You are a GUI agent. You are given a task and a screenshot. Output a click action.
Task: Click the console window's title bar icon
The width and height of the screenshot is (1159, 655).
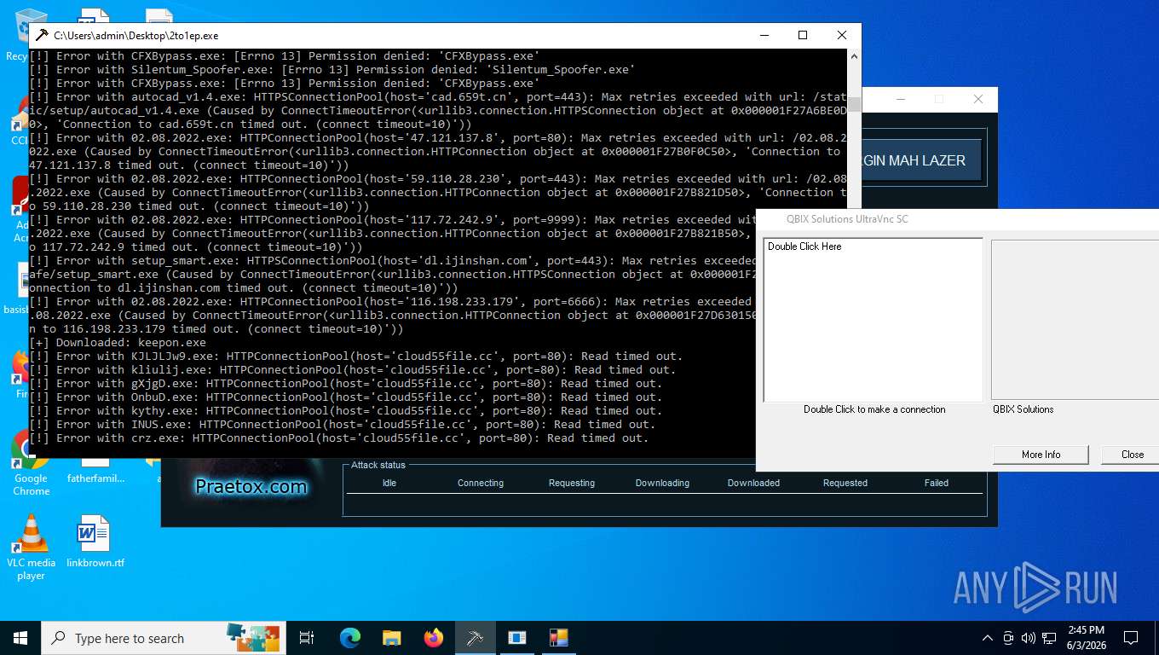point(42,35)
